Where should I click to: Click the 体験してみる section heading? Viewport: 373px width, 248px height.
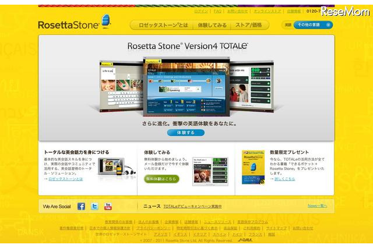(x=157, y=153)
